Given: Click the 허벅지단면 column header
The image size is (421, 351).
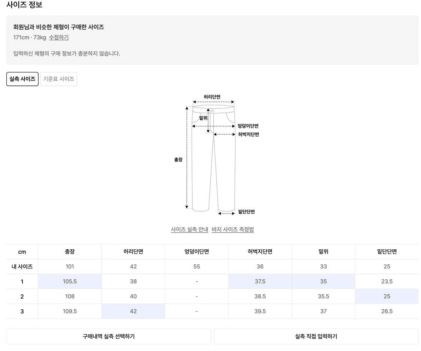Looking at the screenshot, I should tap(260, 252).
